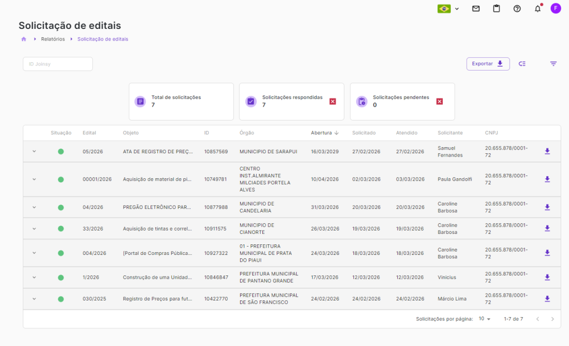Focus the ID Joinsy search field

pos(58,64)
